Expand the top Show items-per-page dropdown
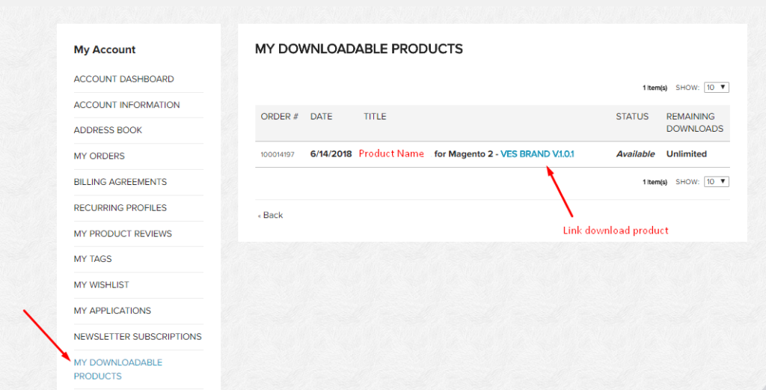Viewport: 766px width, 390px height. tap(716, 88)
